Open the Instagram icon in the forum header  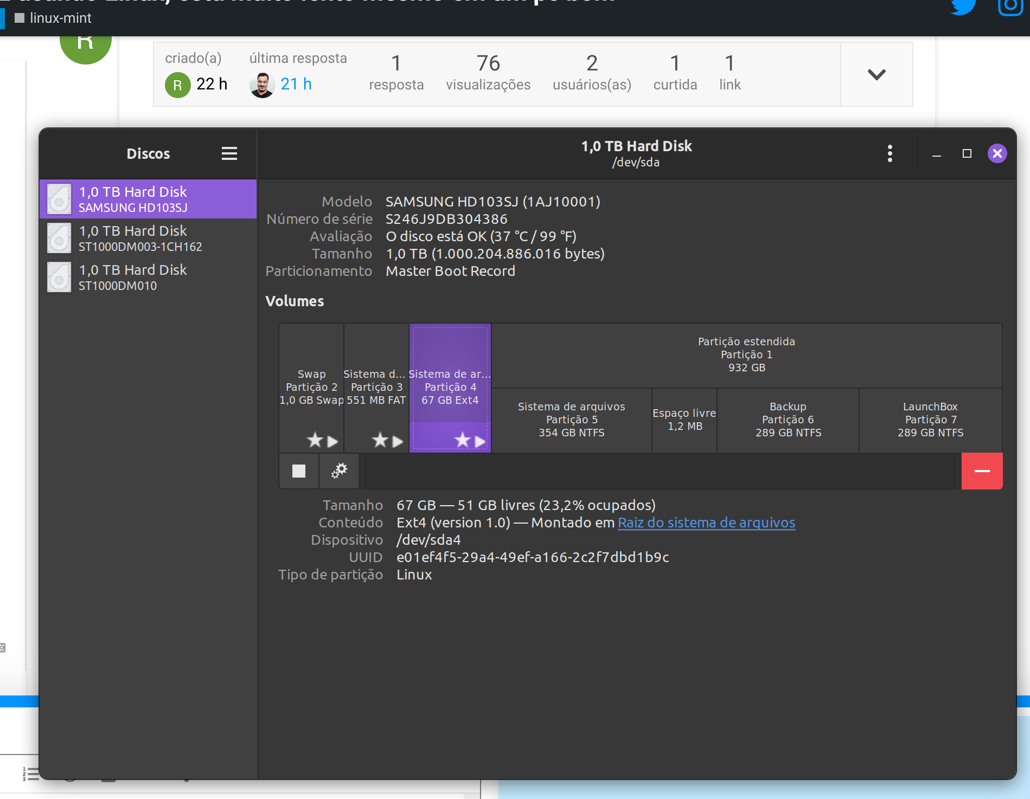pyautogui.click(x=1010, y=7)
